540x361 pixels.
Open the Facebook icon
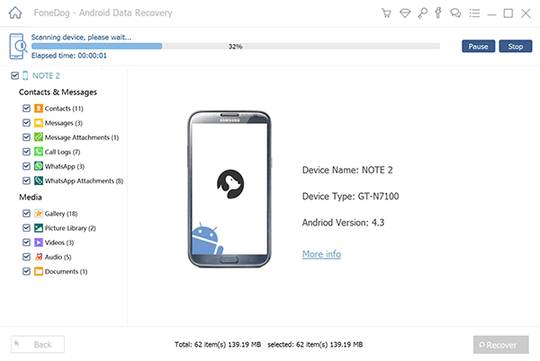(x=438, y=13)
